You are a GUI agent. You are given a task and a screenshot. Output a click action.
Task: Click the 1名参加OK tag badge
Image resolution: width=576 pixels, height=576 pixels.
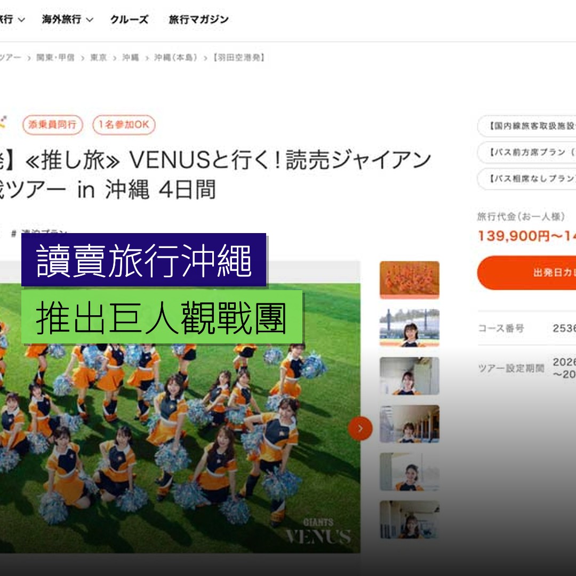click(x=124, y=126)
